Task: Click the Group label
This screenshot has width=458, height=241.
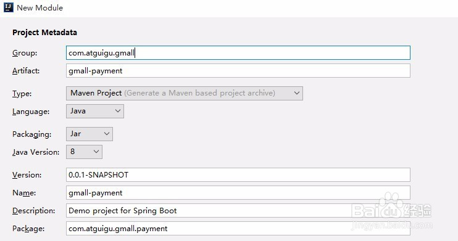Action: 25,53
